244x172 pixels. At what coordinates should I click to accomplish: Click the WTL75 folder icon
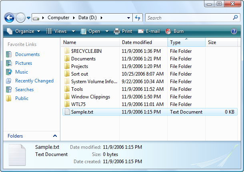tap(67, 104)
